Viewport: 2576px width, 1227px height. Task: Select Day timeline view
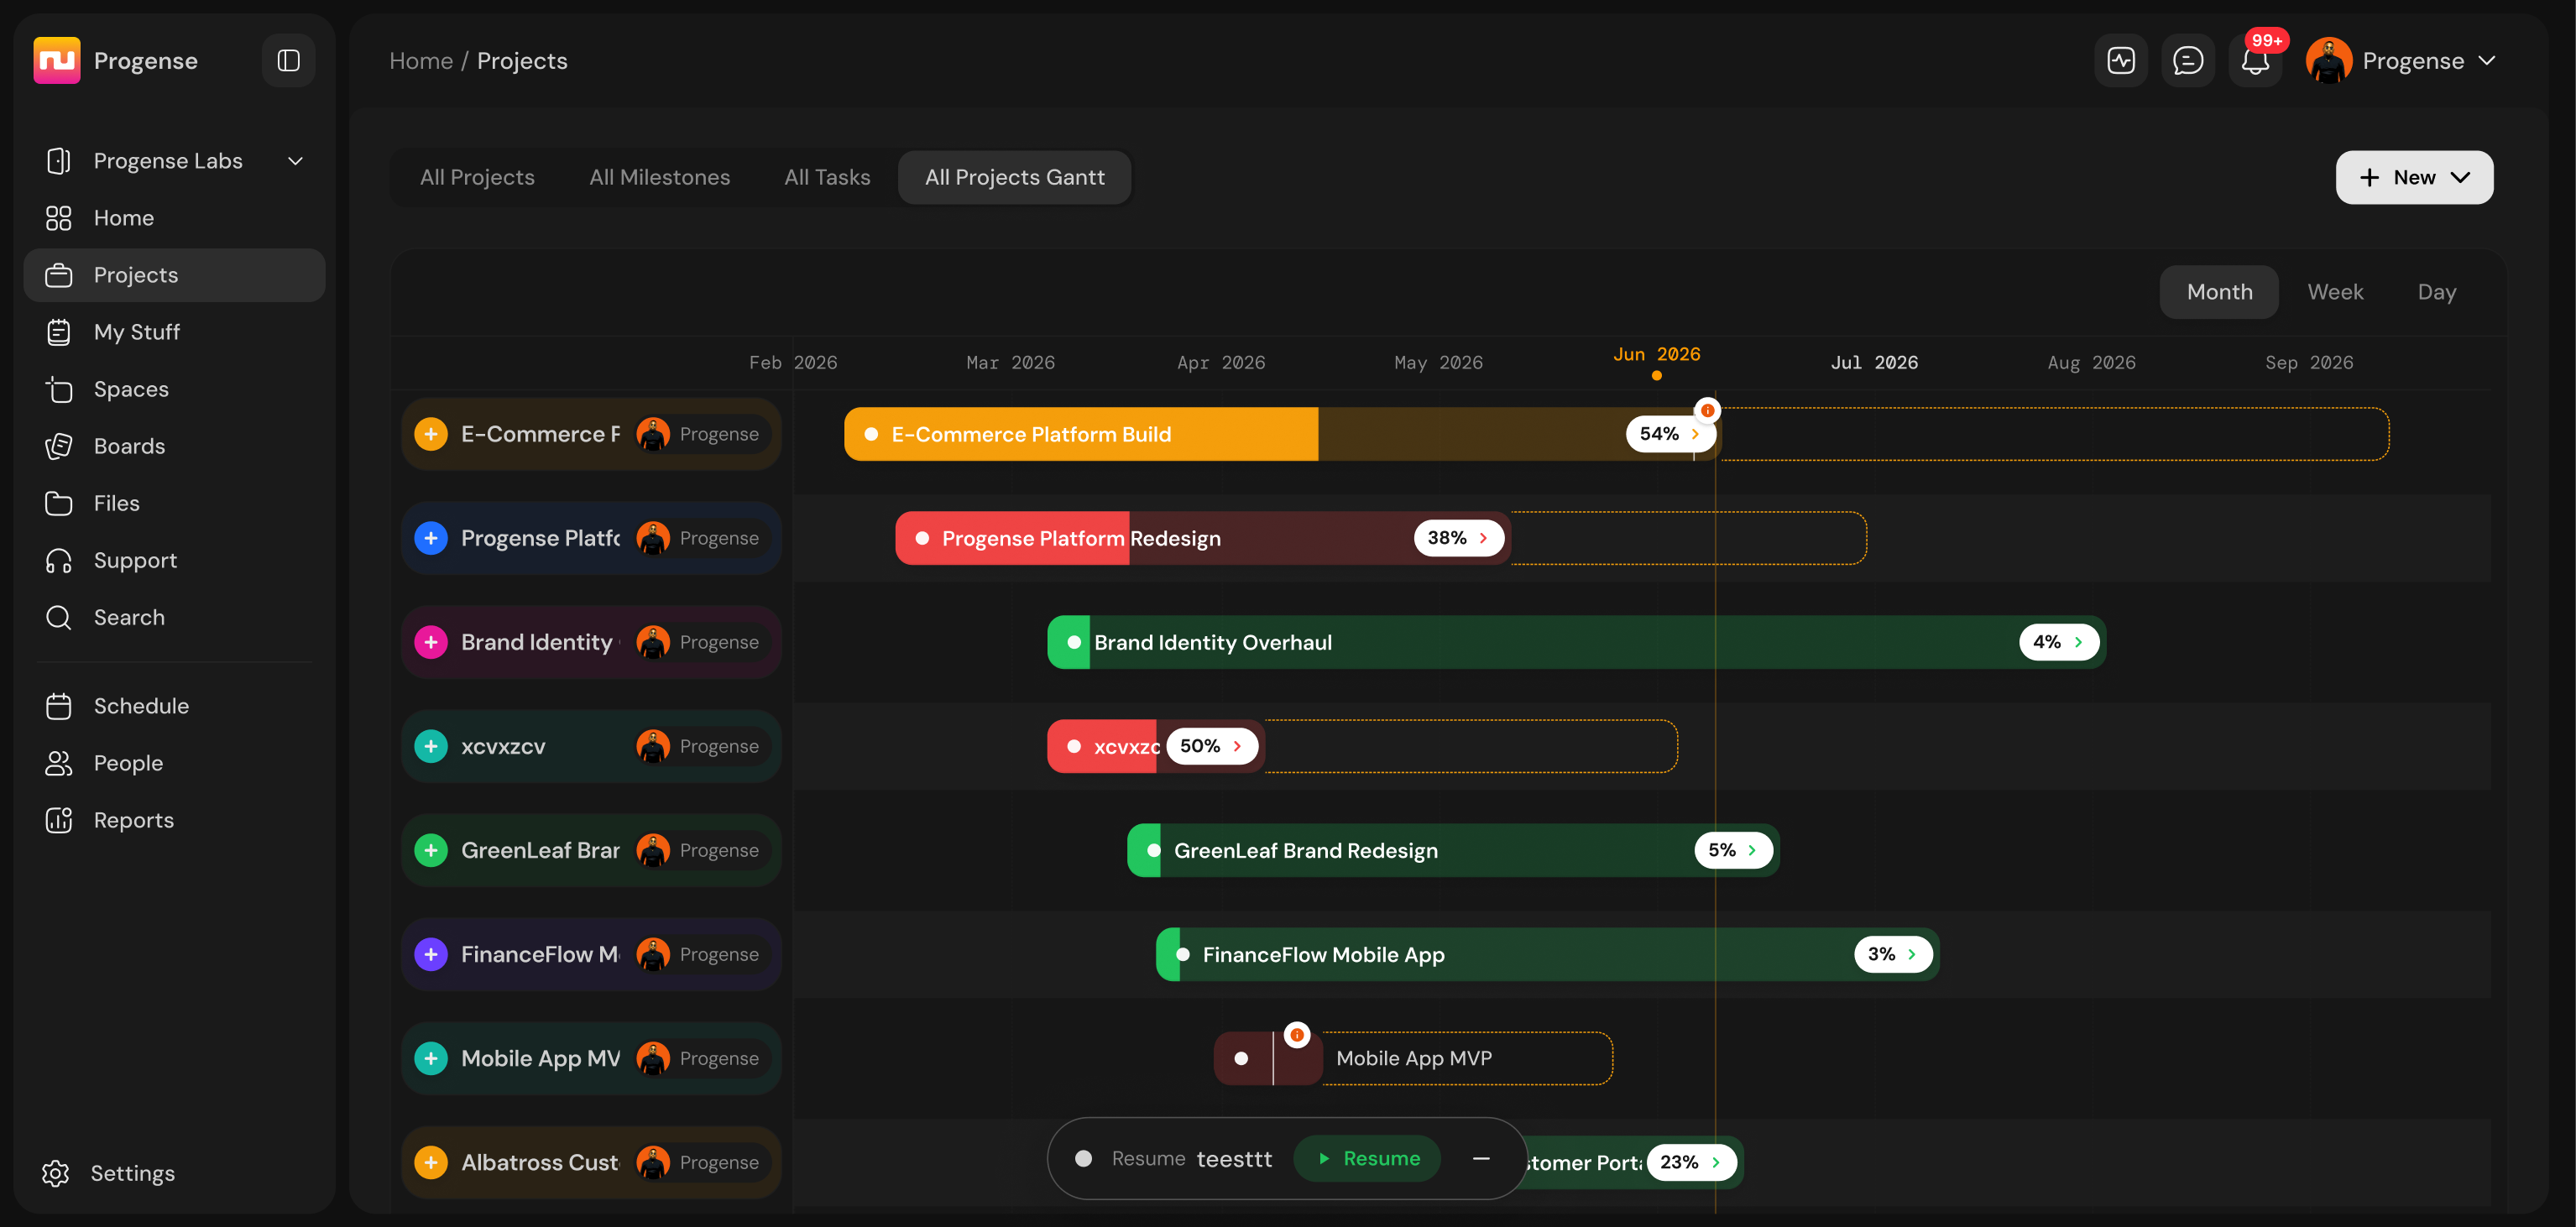2436,292
